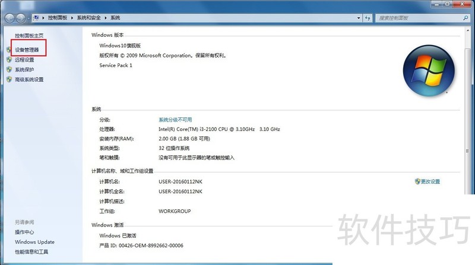Click the magnifier search icon
Viewport: 475px width, 265px height.
tap(466, 18)
